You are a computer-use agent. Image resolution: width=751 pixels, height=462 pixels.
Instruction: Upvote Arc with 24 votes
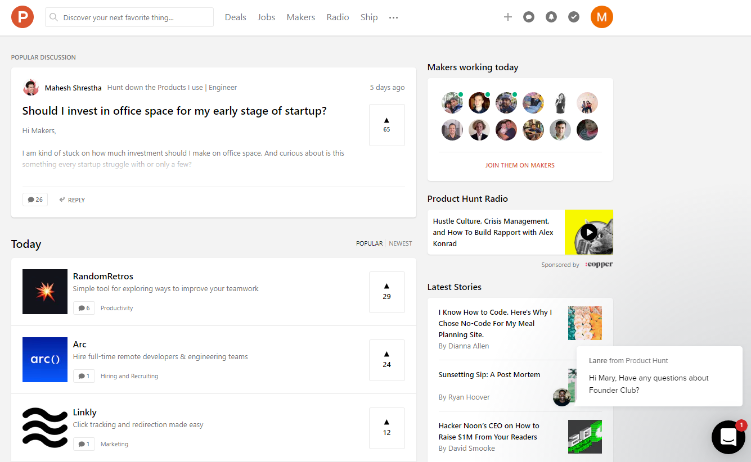(387, 360)
